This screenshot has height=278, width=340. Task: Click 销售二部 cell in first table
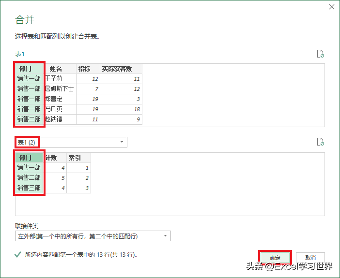pos(29,119)
